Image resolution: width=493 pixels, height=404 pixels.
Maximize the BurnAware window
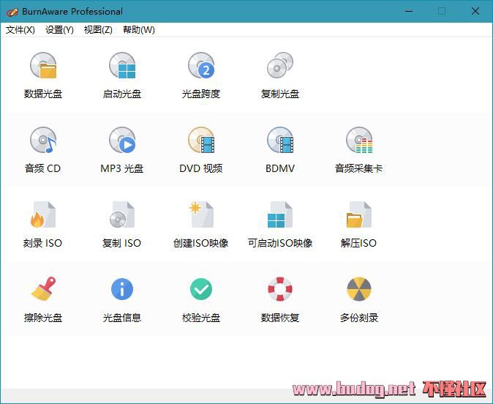[442, 11]
